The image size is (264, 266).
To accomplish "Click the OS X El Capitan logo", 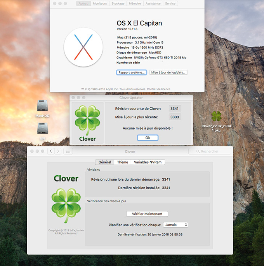I will (83, 47).
